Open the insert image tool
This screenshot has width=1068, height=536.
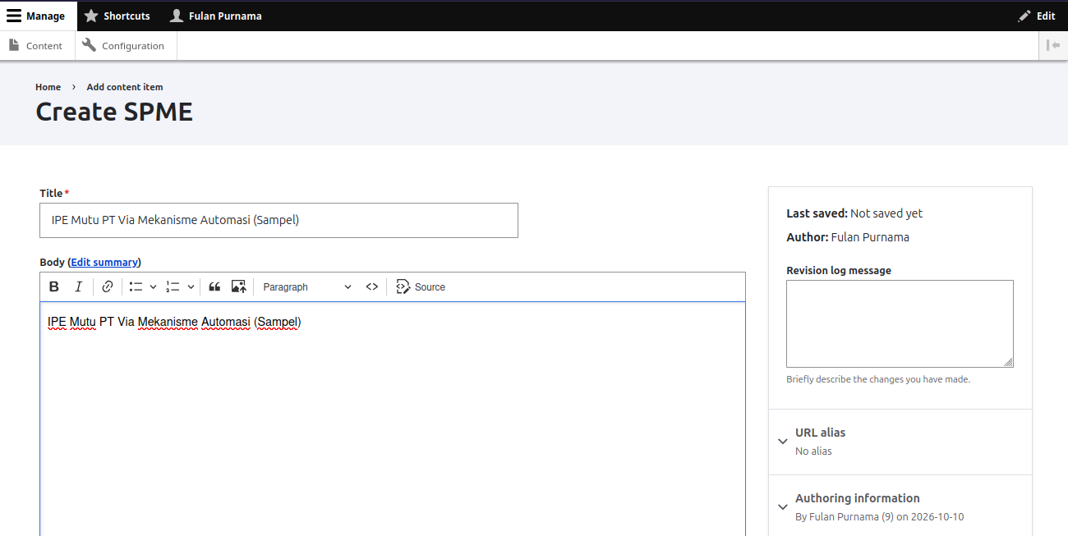(239, 286)
